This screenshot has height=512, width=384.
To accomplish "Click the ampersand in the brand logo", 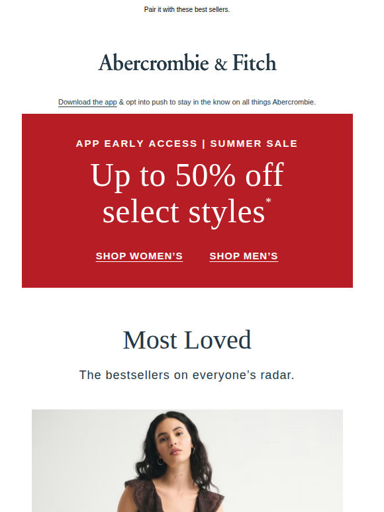I will 220,64.
